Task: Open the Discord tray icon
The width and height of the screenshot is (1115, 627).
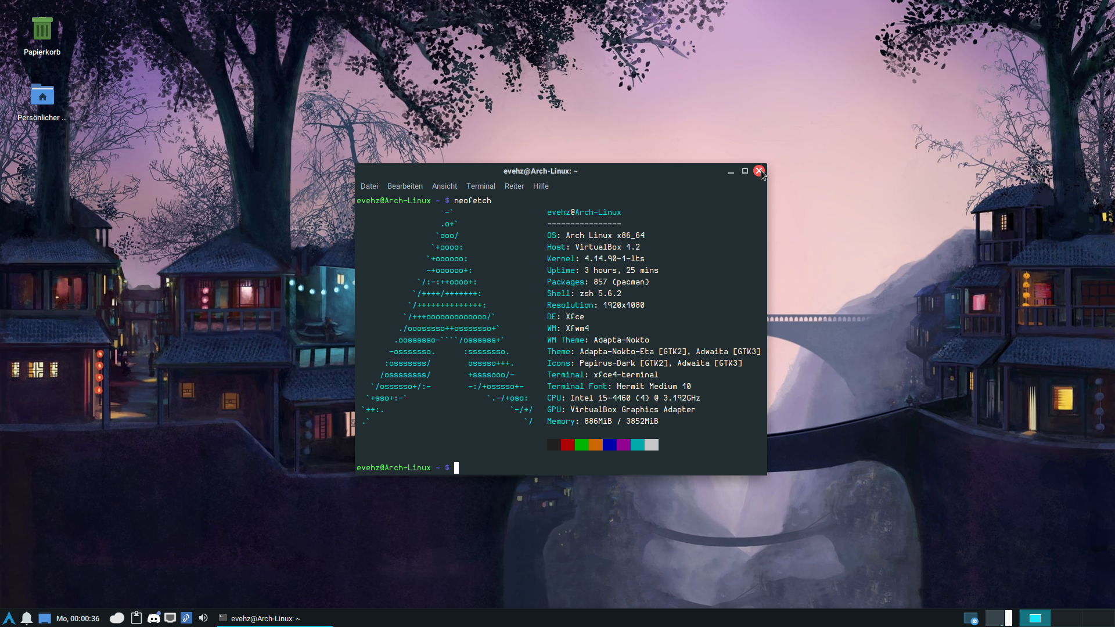Action: tap(154, 618)
